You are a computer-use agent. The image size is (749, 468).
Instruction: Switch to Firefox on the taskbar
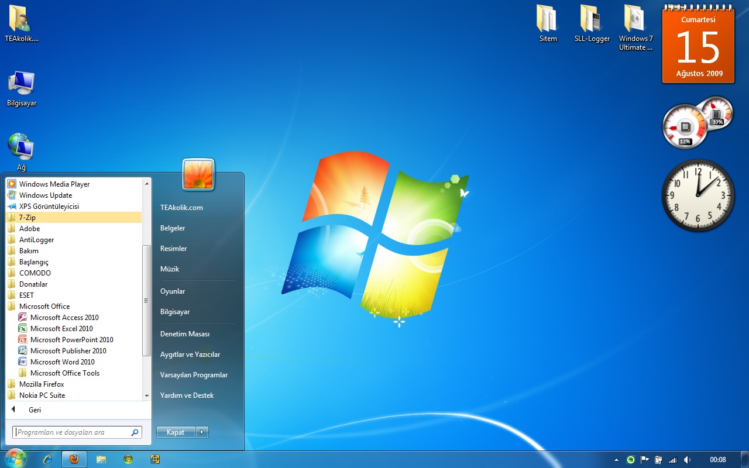pos(74,459)
